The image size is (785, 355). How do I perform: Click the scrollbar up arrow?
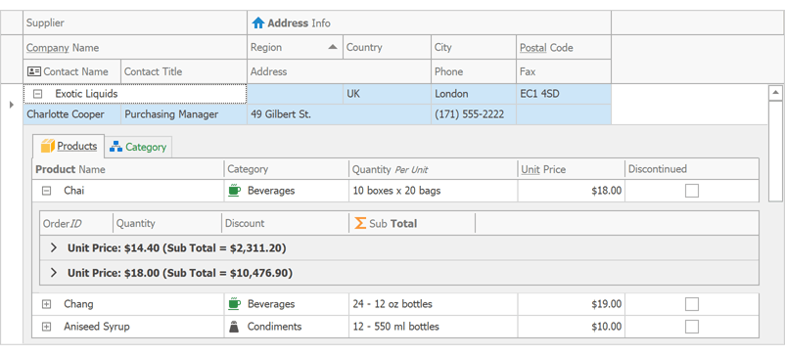775,93
